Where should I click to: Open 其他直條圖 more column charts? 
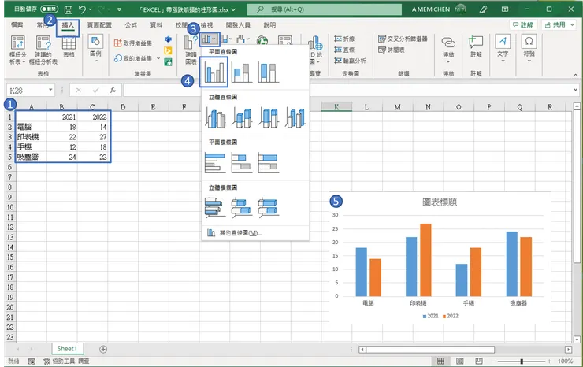click(x=255, y=233)
